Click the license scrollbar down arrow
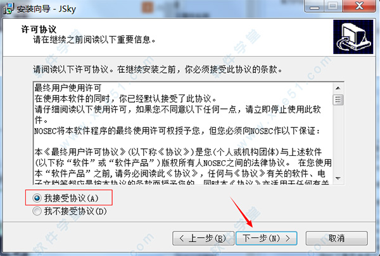The height and width of the screenshot is (256, 380). (338, 179)
